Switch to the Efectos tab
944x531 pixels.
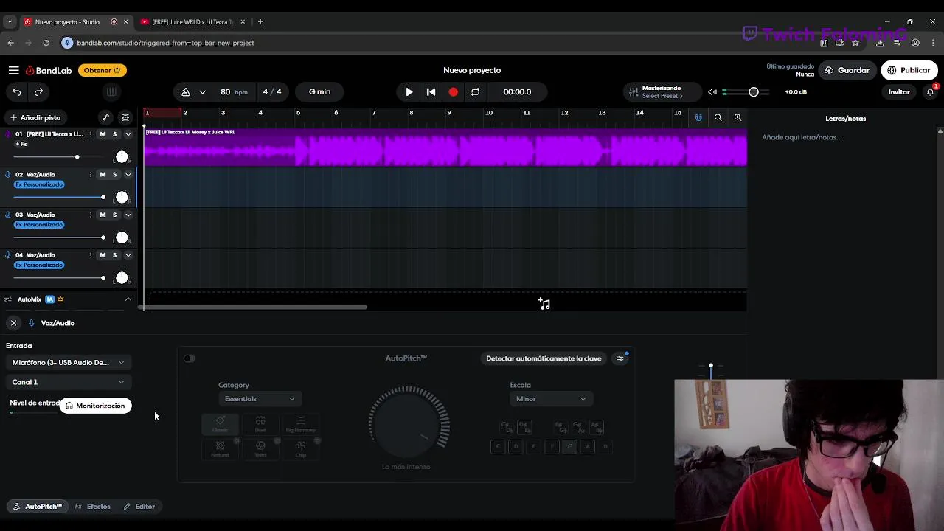tap(93, 507)
